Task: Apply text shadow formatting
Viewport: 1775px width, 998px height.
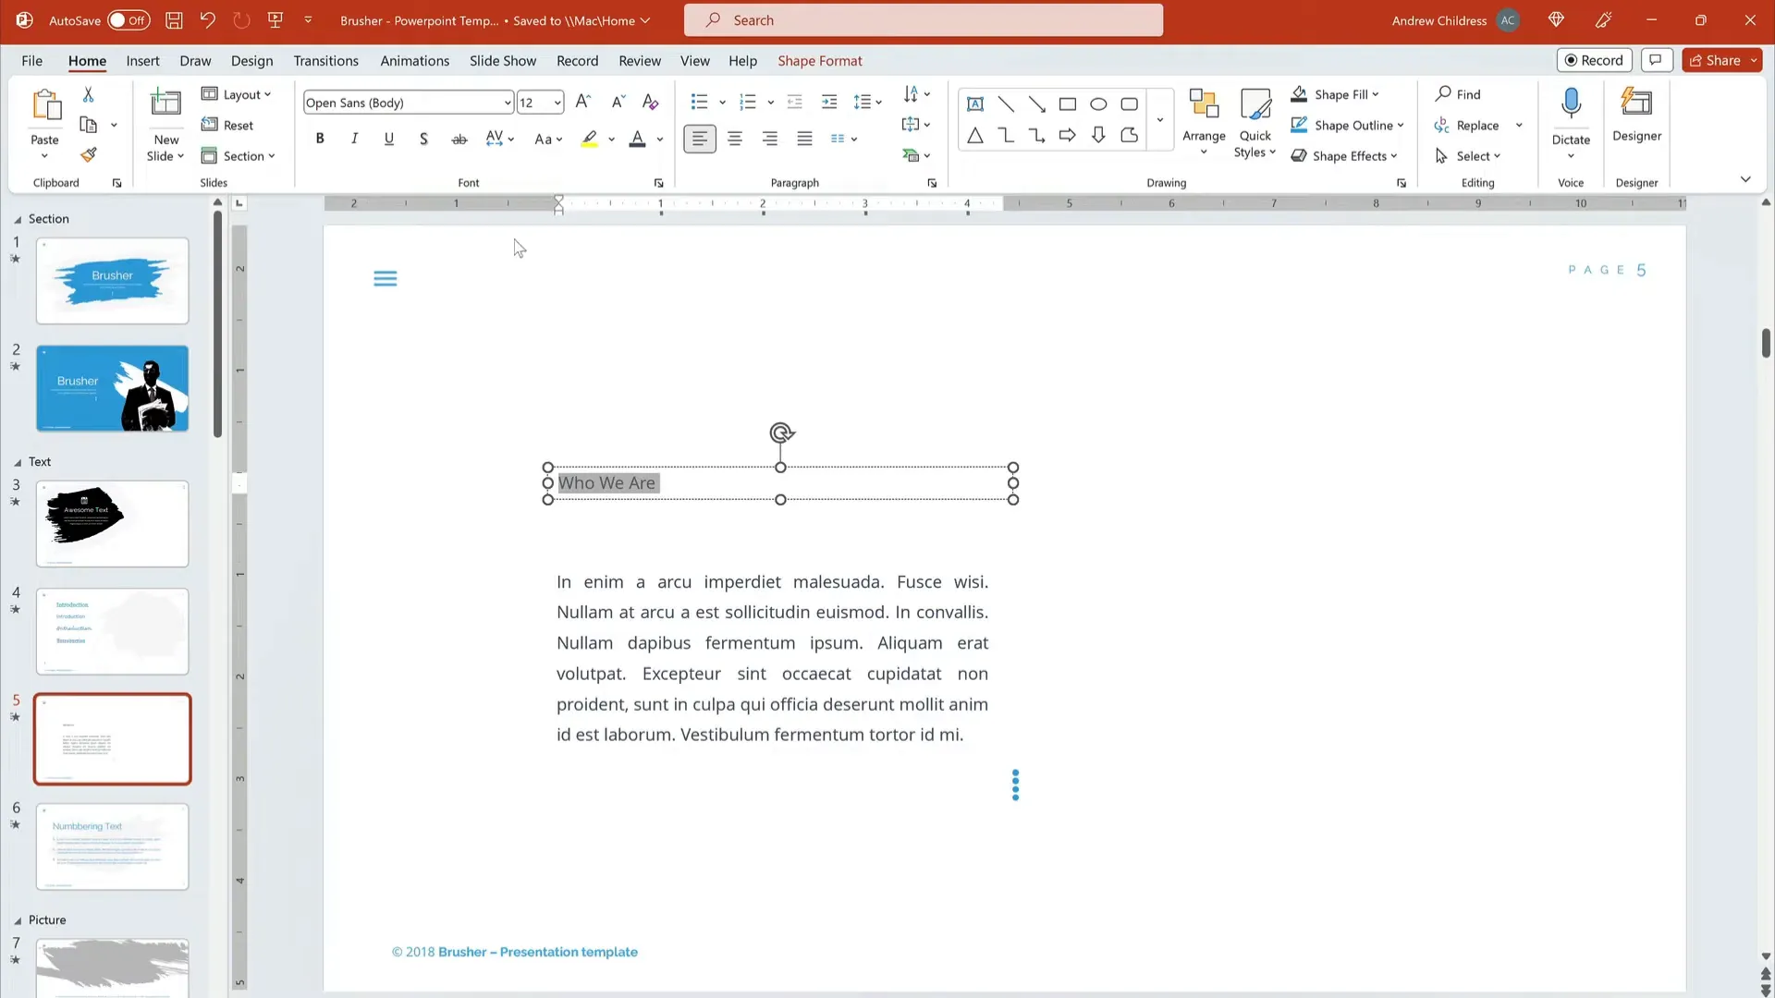Action: pyautogui.click(x=423, y=139)
